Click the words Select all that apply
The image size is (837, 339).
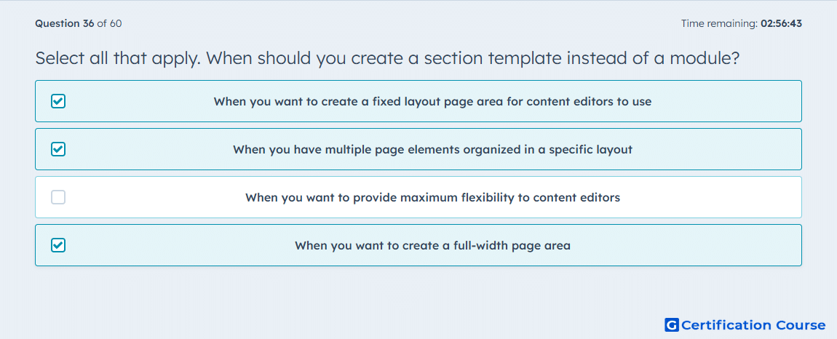pyautogui.click(x=118, y=58)
